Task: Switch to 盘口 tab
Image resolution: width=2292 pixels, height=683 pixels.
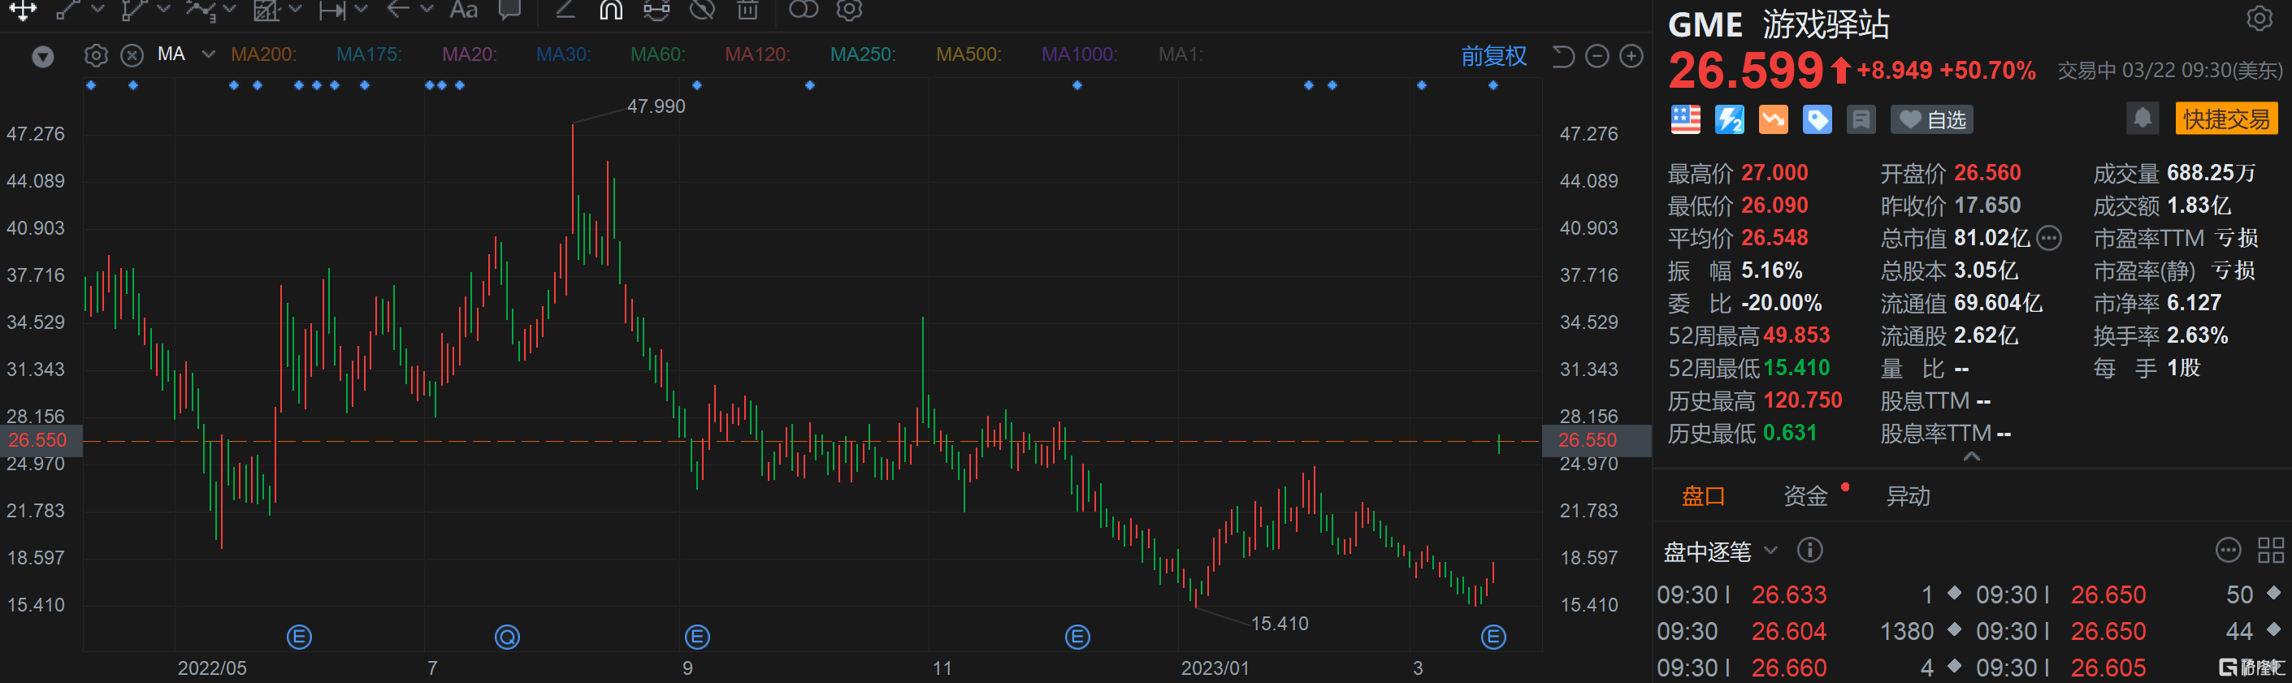Action: pos(1703,496)
